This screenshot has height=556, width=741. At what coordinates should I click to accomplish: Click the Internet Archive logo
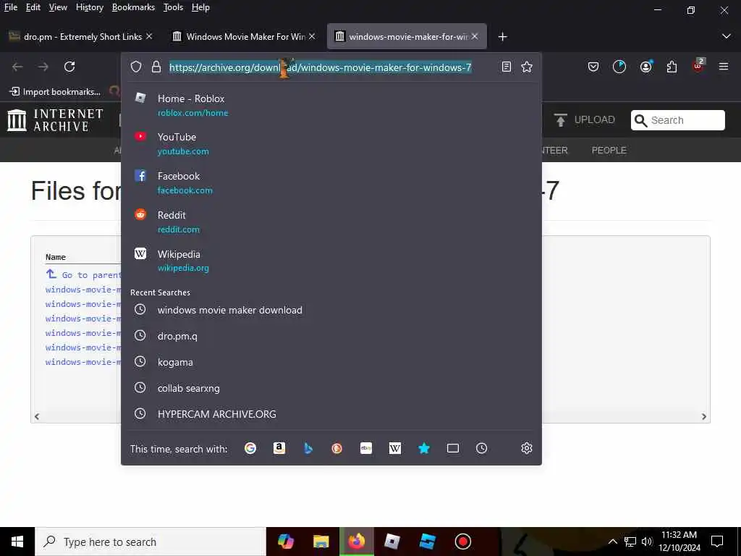[55, 119]
